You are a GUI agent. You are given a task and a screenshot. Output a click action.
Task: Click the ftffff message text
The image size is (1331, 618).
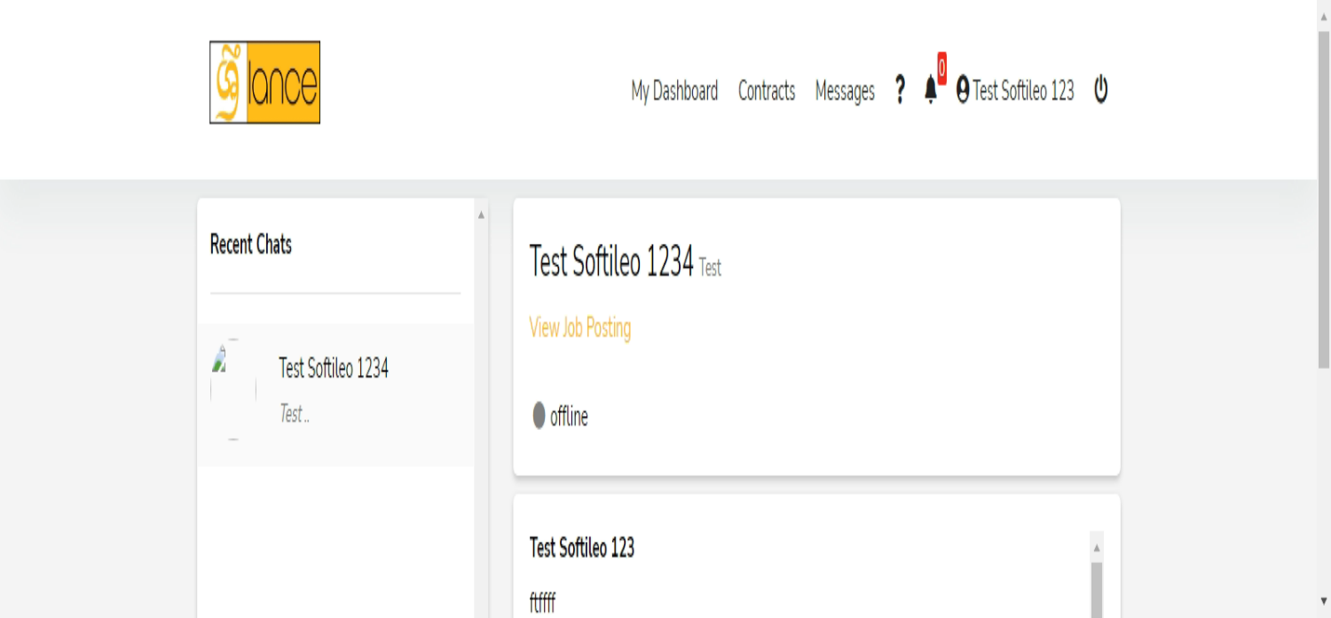[x=542, y=605]
